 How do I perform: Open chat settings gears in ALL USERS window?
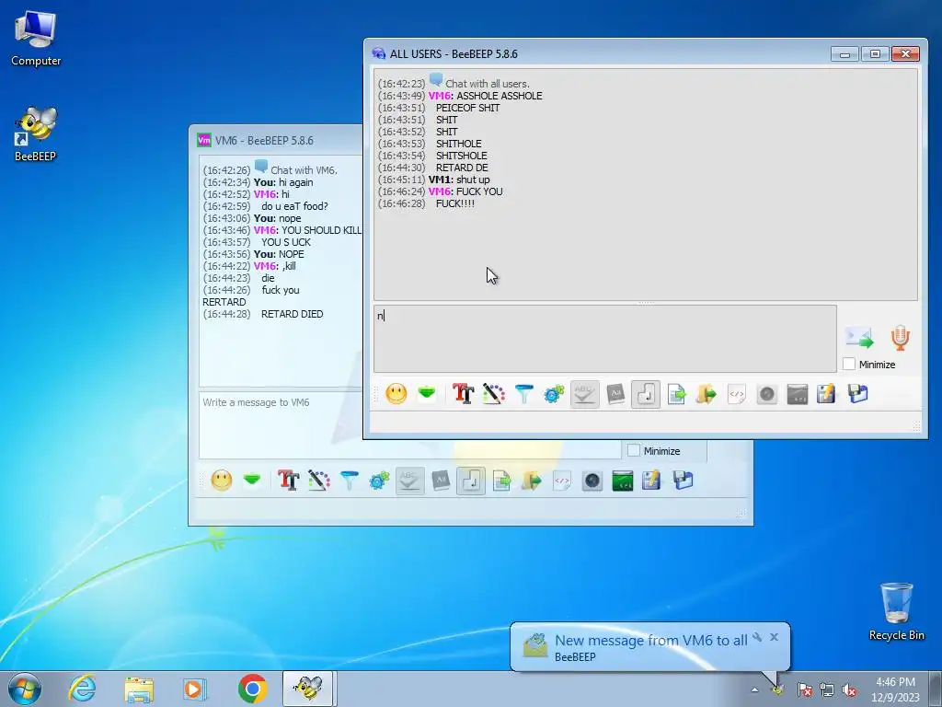pyautogui.click(x=554, y=394)
